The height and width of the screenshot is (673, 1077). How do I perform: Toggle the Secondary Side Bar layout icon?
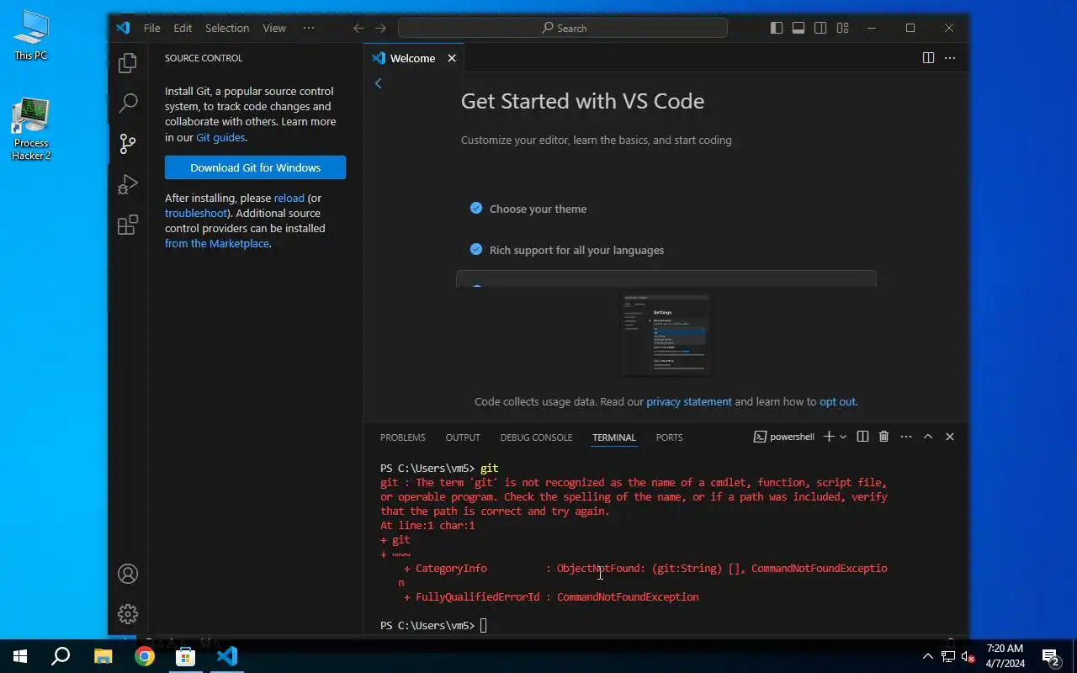click(x=820, y=28)
